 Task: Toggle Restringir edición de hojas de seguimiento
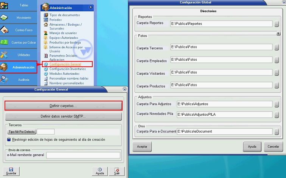(9, 140)
